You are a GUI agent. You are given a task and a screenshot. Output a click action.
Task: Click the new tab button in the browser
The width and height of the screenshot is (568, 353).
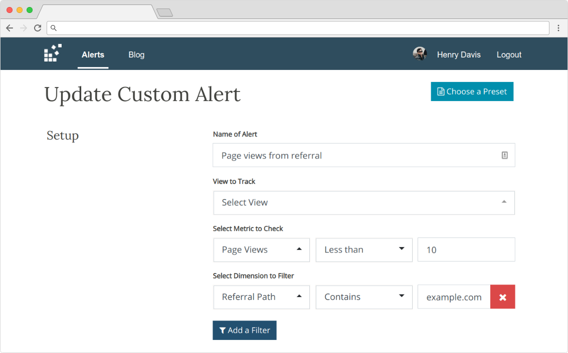point(165,12)
